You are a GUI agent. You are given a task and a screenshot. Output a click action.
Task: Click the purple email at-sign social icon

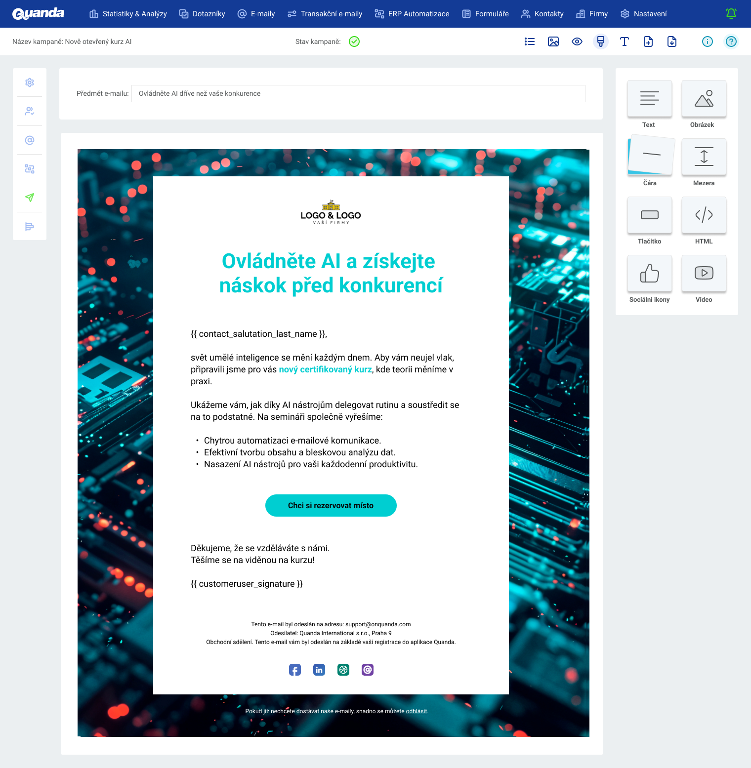pos(368,670)
